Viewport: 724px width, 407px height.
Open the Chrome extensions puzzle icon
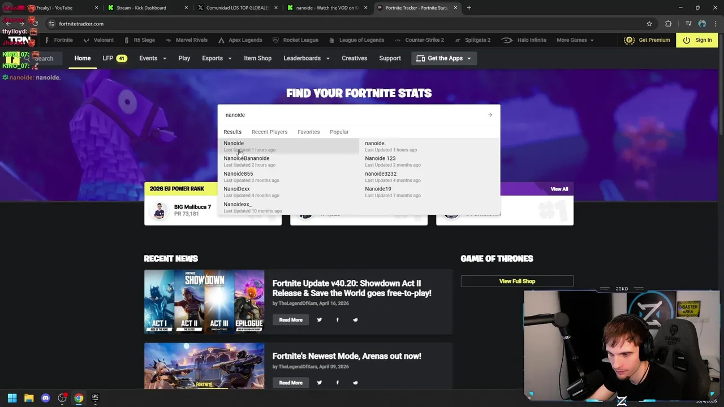tap(669, 24)
